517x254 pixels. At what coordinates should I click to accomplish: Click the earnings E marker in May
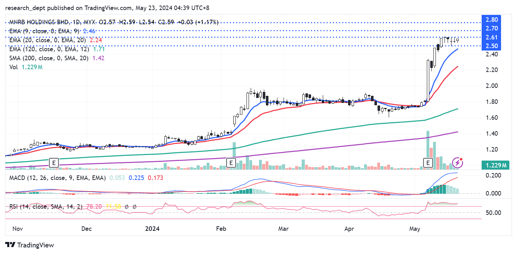(429, 162)
